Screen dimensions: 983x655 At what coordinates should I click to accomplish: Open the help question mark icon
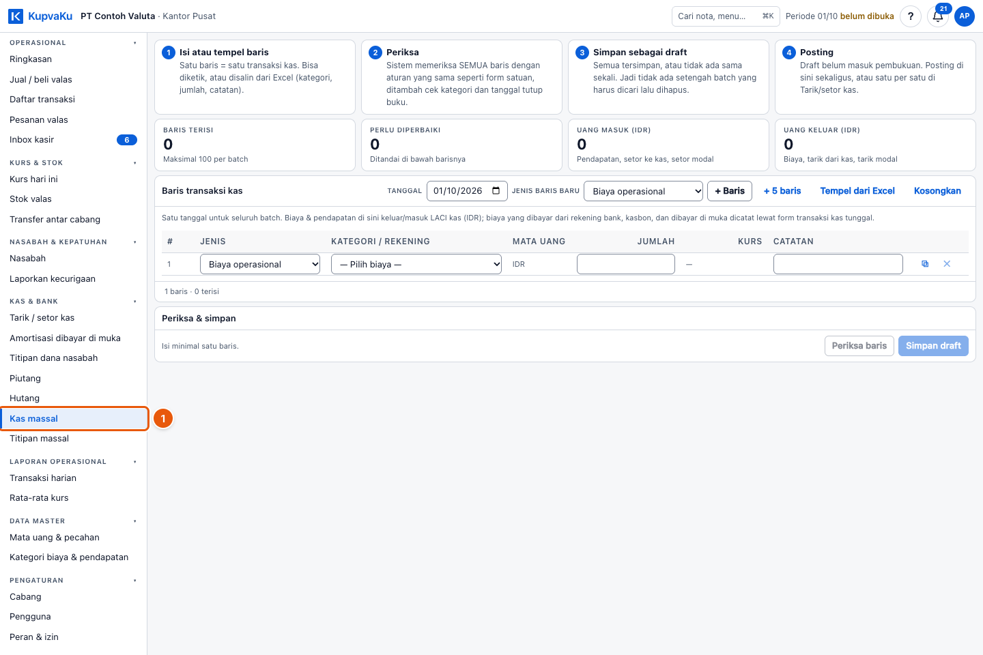click(x=911, y=16)
